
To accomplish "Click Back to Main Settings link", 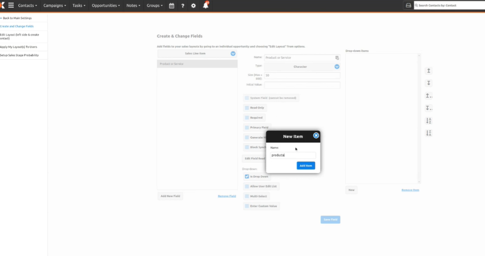I will tap(17, 18).
